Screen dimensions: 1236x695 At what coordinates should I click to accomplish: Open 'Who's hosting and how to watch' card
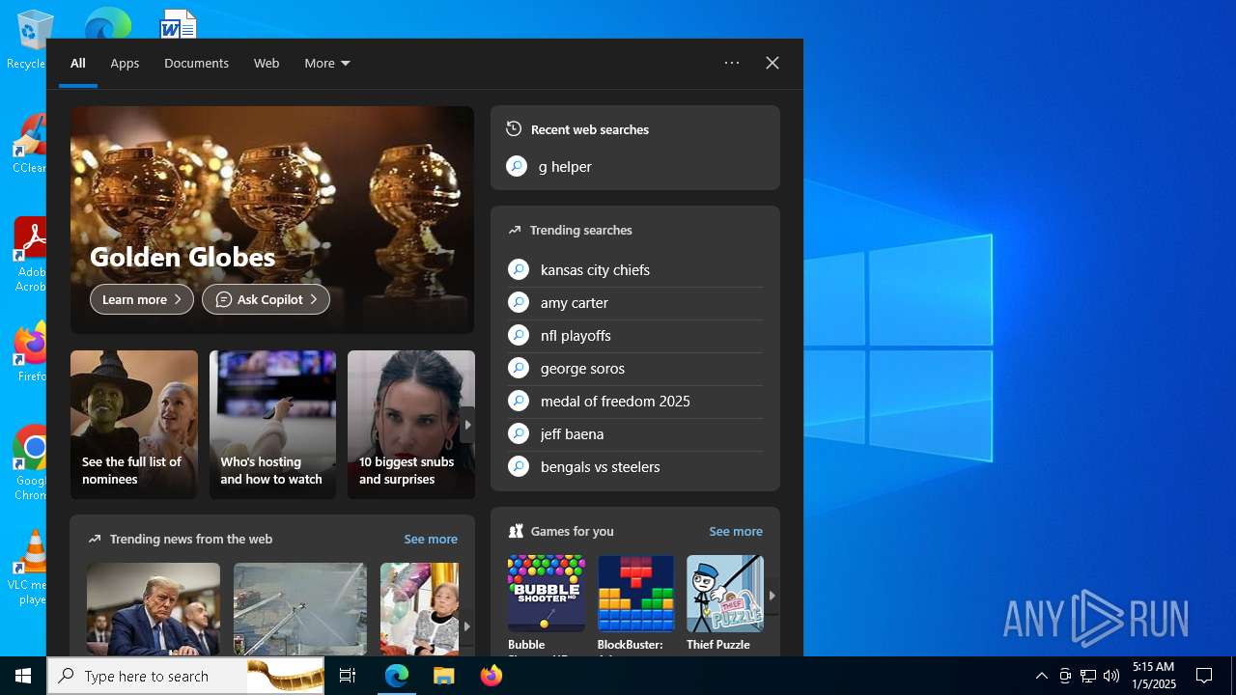pyautogui.click(x=272, y=425)
